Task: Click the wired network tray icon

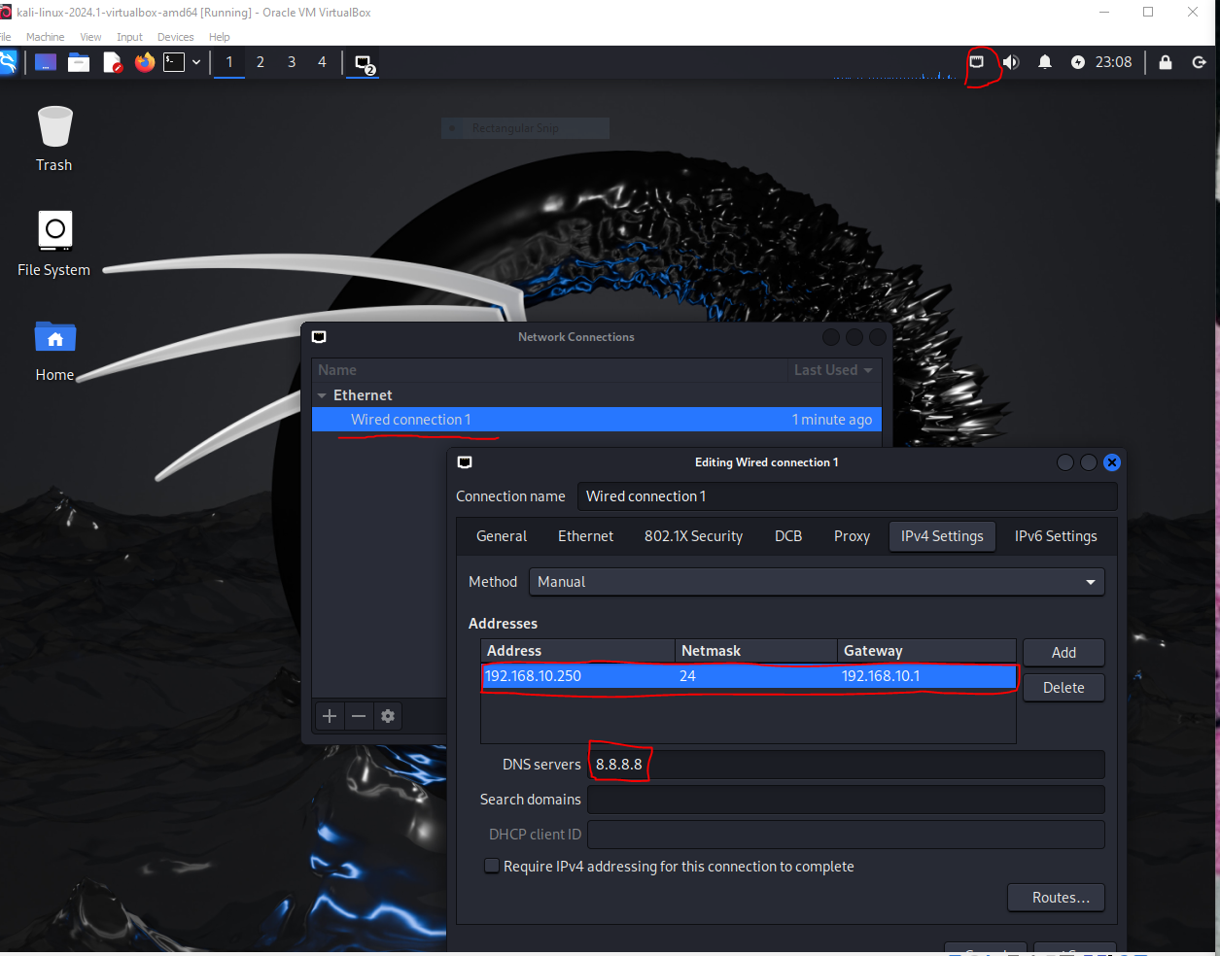Action: point(977,62)
